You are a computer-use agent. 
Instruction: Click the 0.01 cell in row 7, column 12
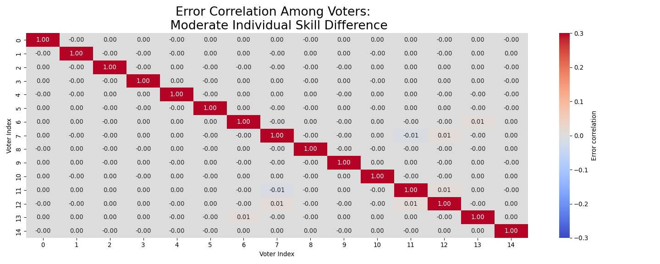tap(444, 136)
